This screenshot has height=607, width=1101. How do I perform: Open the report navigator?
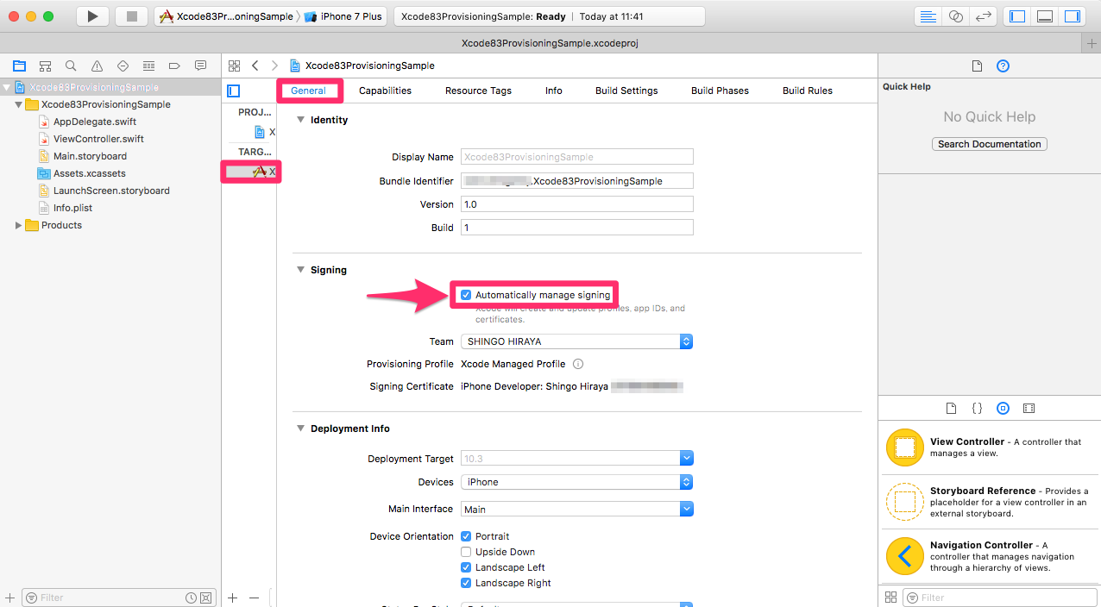(200, 66)
